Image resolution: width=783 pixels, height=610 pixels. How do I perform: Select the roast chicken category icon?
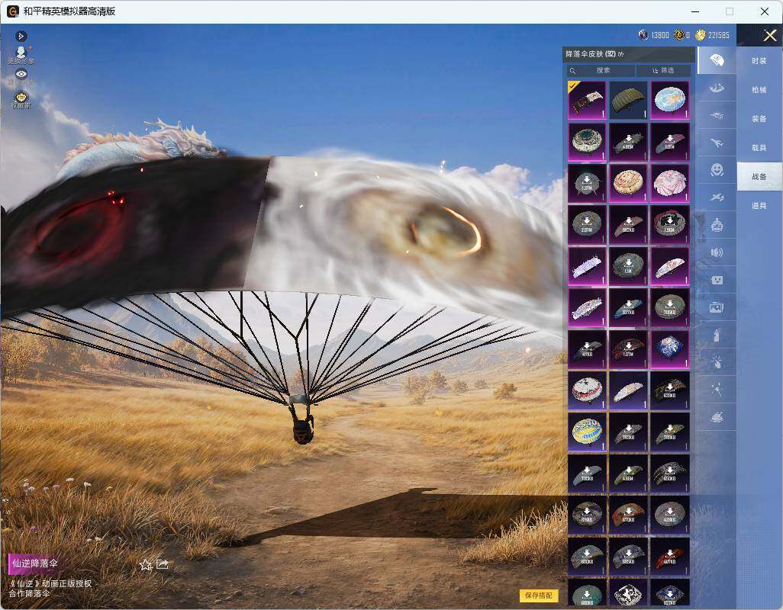coord(717,417)
